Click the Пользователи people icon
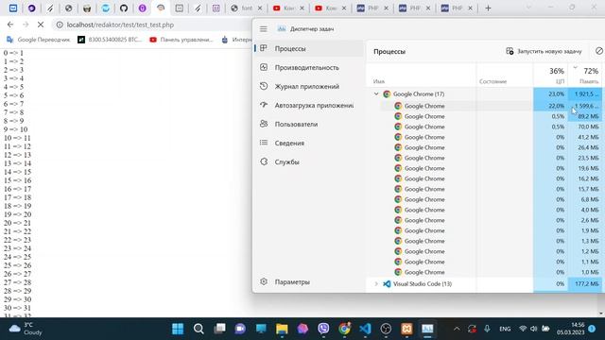Viewport: 605px width, 340px height. pyautogui.click(x=264, y=124)
